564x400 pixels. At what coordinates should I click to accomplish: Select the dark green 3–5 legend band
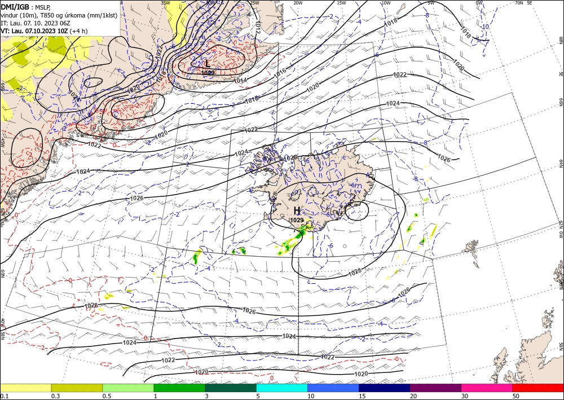[x=231, y=388]
